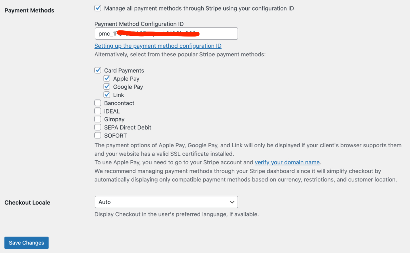Click the Google Pay label text
Viewport: 410px width, 253px height.
point(128,87)
